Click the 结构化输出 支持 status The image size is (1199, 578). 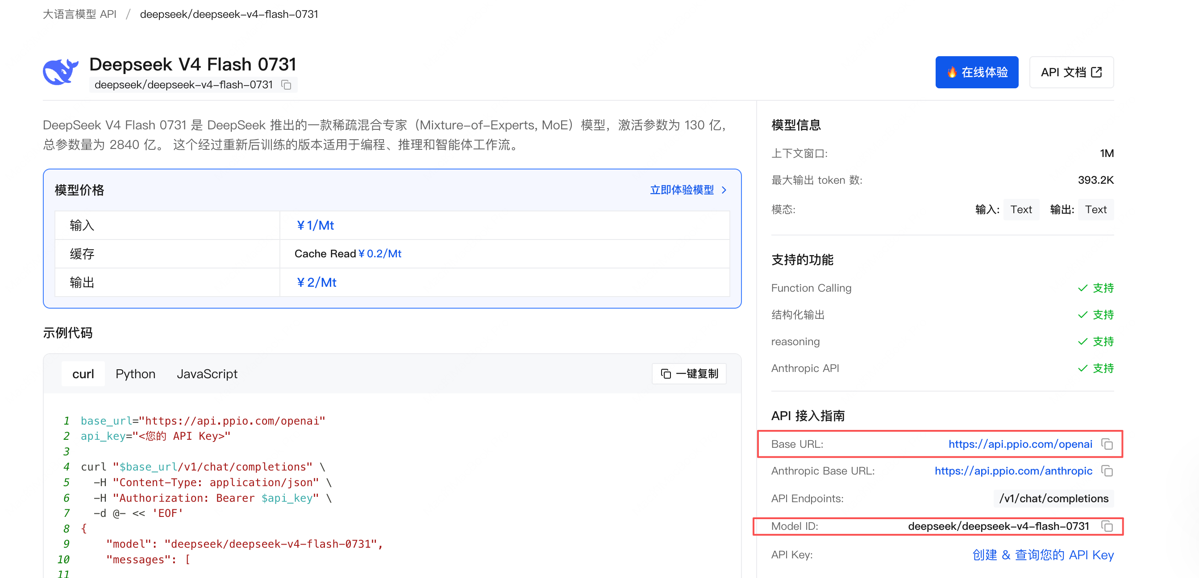1096,315
